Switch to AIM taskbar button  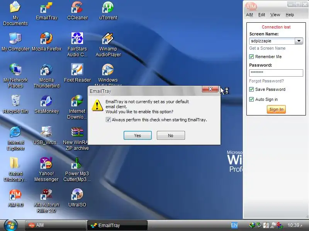click(x=55, y=225)
